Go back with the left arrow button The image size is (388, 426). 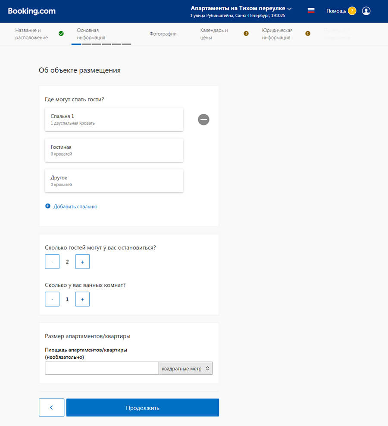(51, 407)
